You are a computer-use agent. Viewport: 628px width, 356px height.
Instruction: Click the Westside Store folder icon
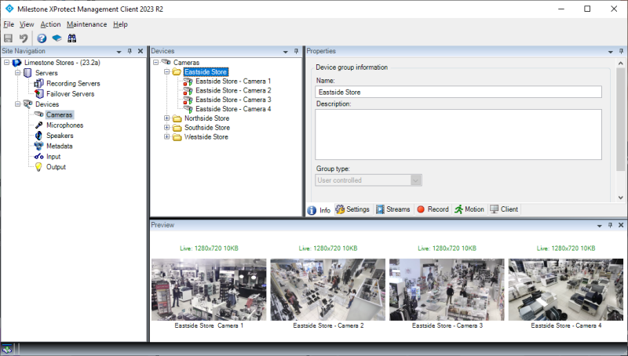(177, 136)
